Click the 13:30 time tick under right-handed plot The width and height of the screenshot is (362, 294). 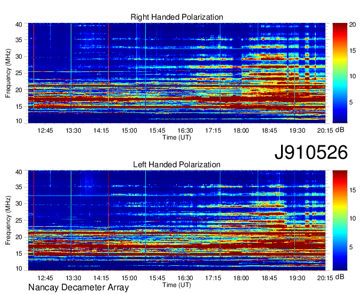coord(73,130)
